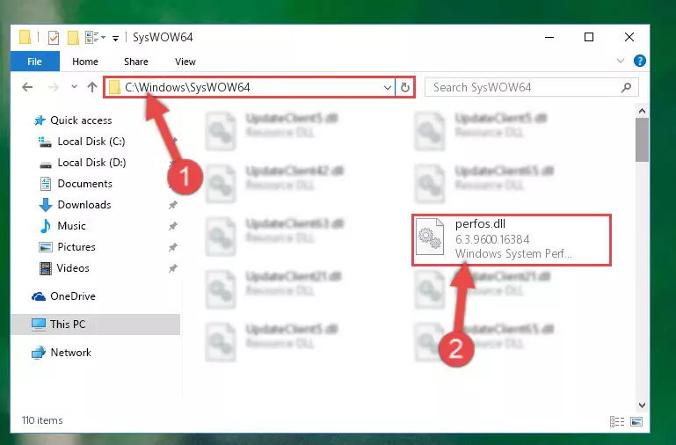
Task: Go back with the left arrow
Action: click(x=27, y=87)
